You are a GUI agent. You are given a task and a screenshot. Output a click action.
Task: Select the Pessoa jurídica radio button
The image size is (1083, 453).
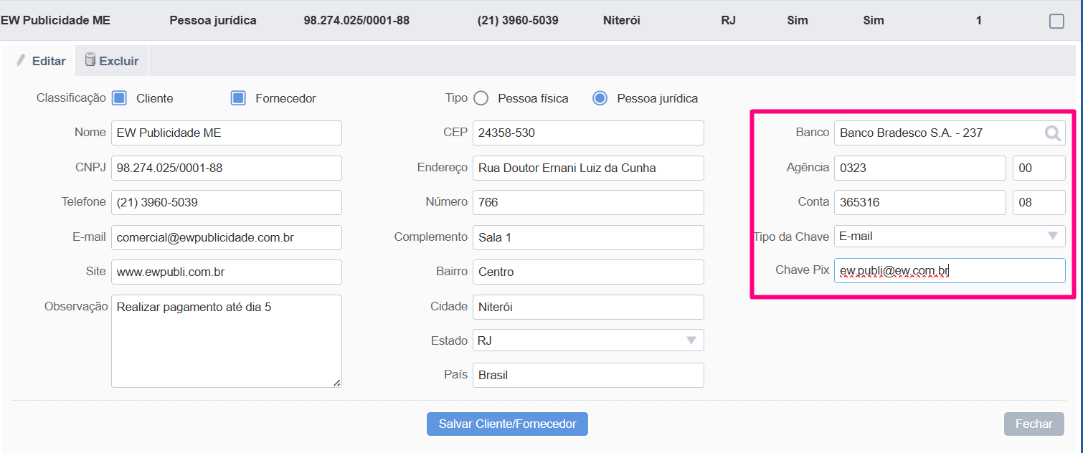pos(600,98)
